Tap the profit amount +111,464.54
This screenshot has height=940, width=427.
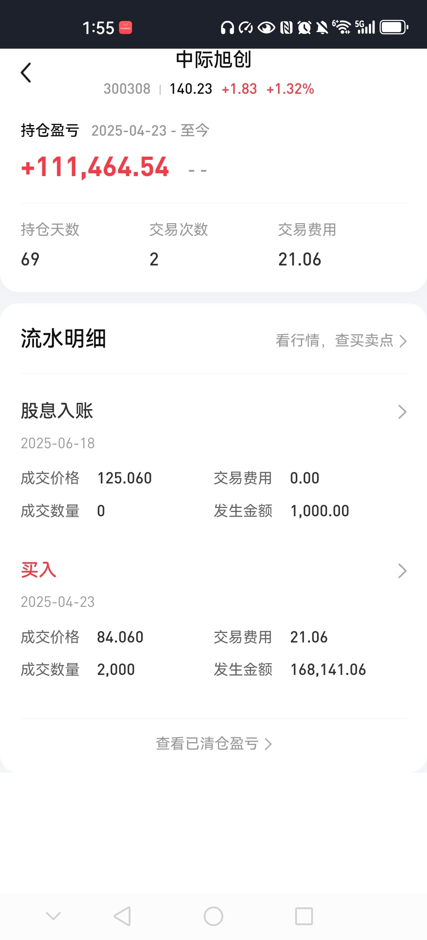point(95,167)
